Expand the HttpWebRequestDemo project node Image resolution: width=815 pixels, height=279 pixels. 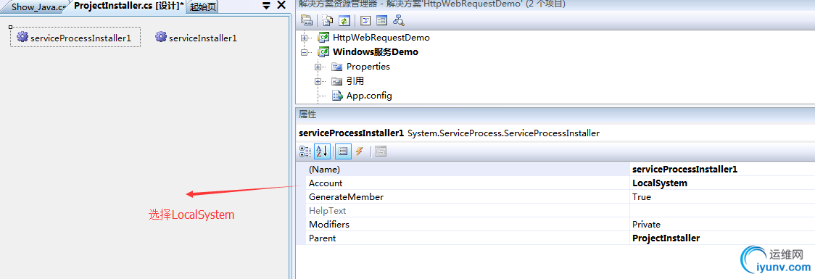point(304,38)
